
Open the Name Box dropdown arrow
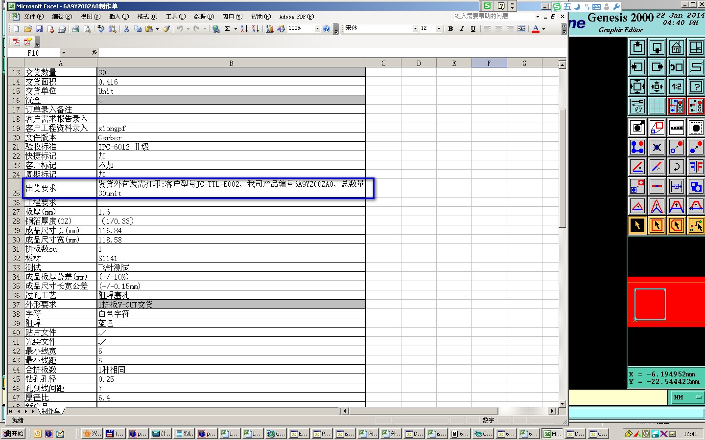pos(64,53)
